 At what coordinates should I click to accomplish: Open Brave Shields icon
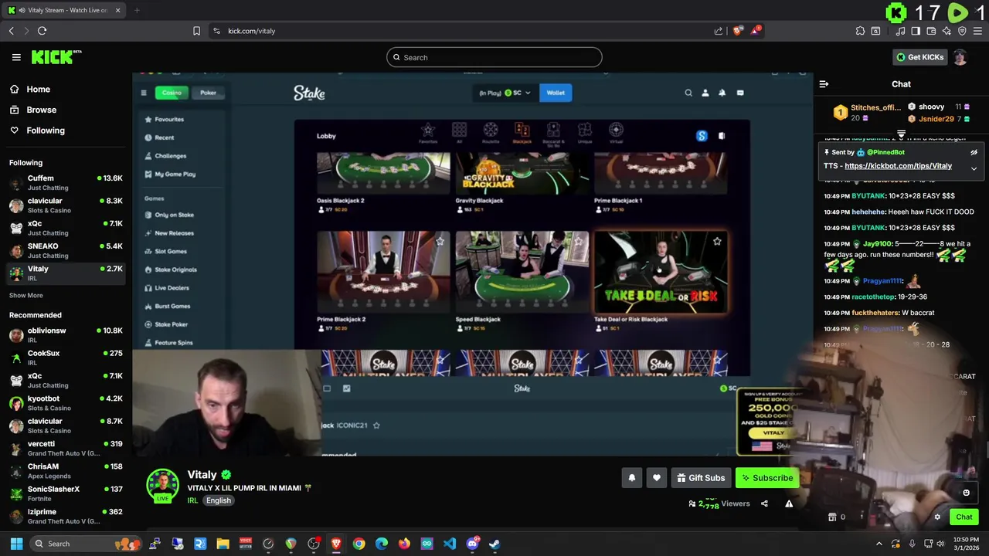738,31
